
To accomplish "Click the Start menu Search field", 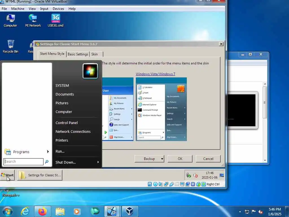I will click(23, 162).
